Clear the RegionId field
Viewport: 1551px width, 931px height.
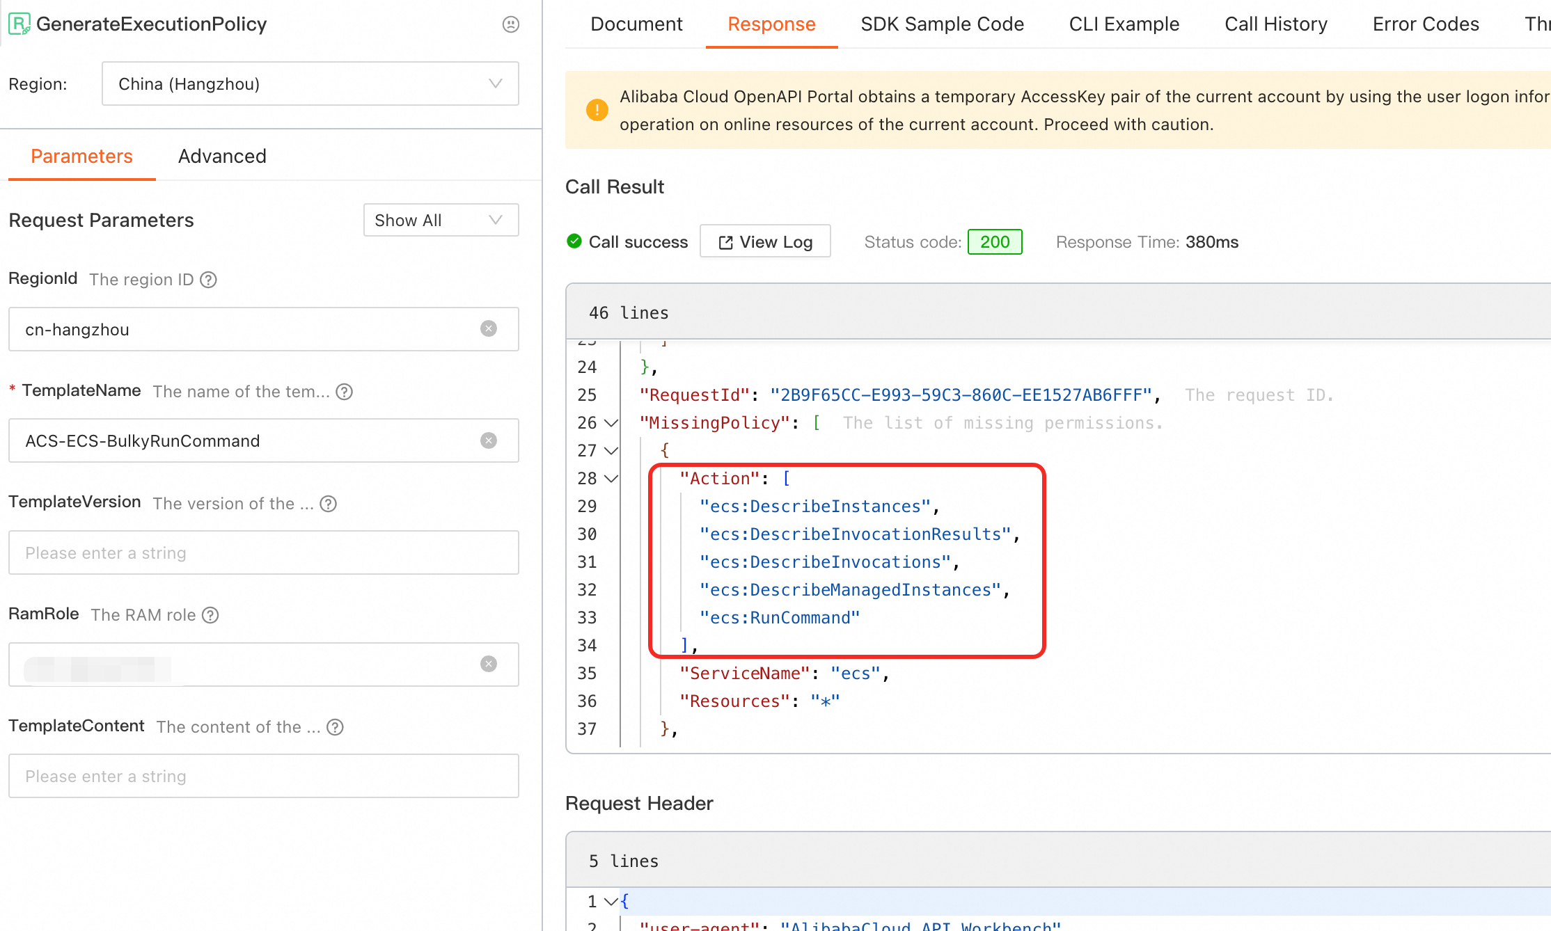pyautogui.click(x=489, y=328)
